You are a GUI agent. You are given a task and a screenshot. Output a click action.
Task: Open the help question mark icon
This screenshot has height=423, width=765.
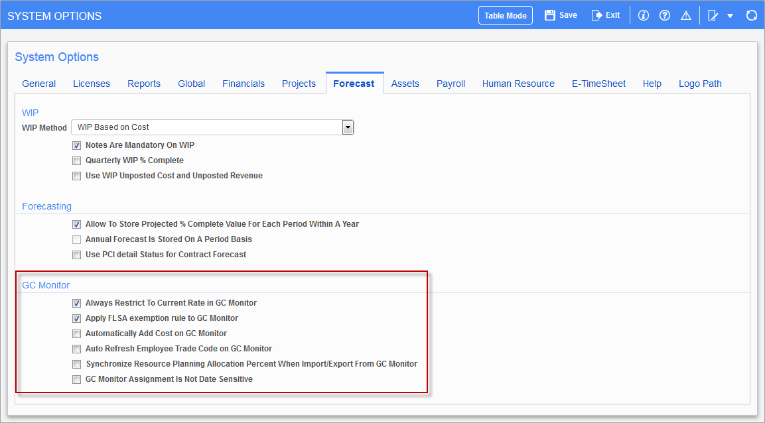(665, 16)
